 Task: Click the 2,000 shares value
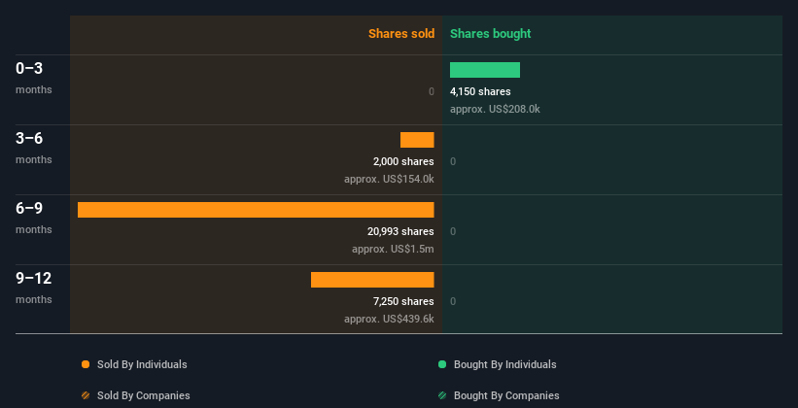tap(403, 162)
